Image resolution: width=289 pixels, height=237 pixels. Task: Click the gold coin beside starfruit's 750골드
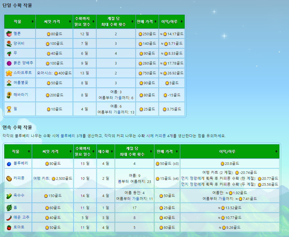pos(140,73)
